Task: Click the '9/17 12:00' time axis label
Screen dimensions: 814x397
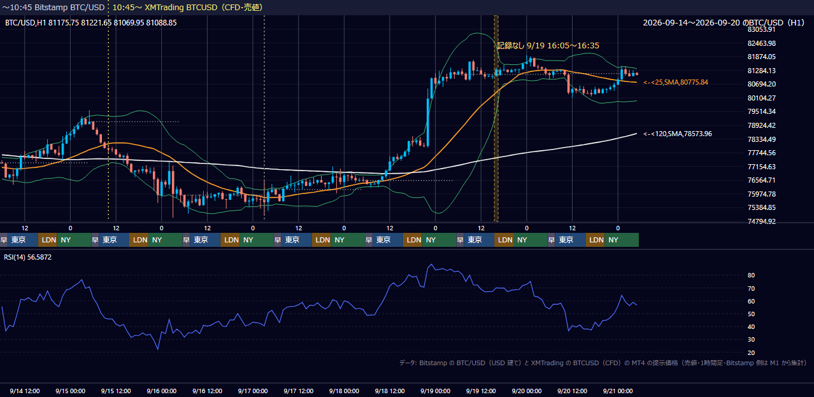Action: [299, 391]
